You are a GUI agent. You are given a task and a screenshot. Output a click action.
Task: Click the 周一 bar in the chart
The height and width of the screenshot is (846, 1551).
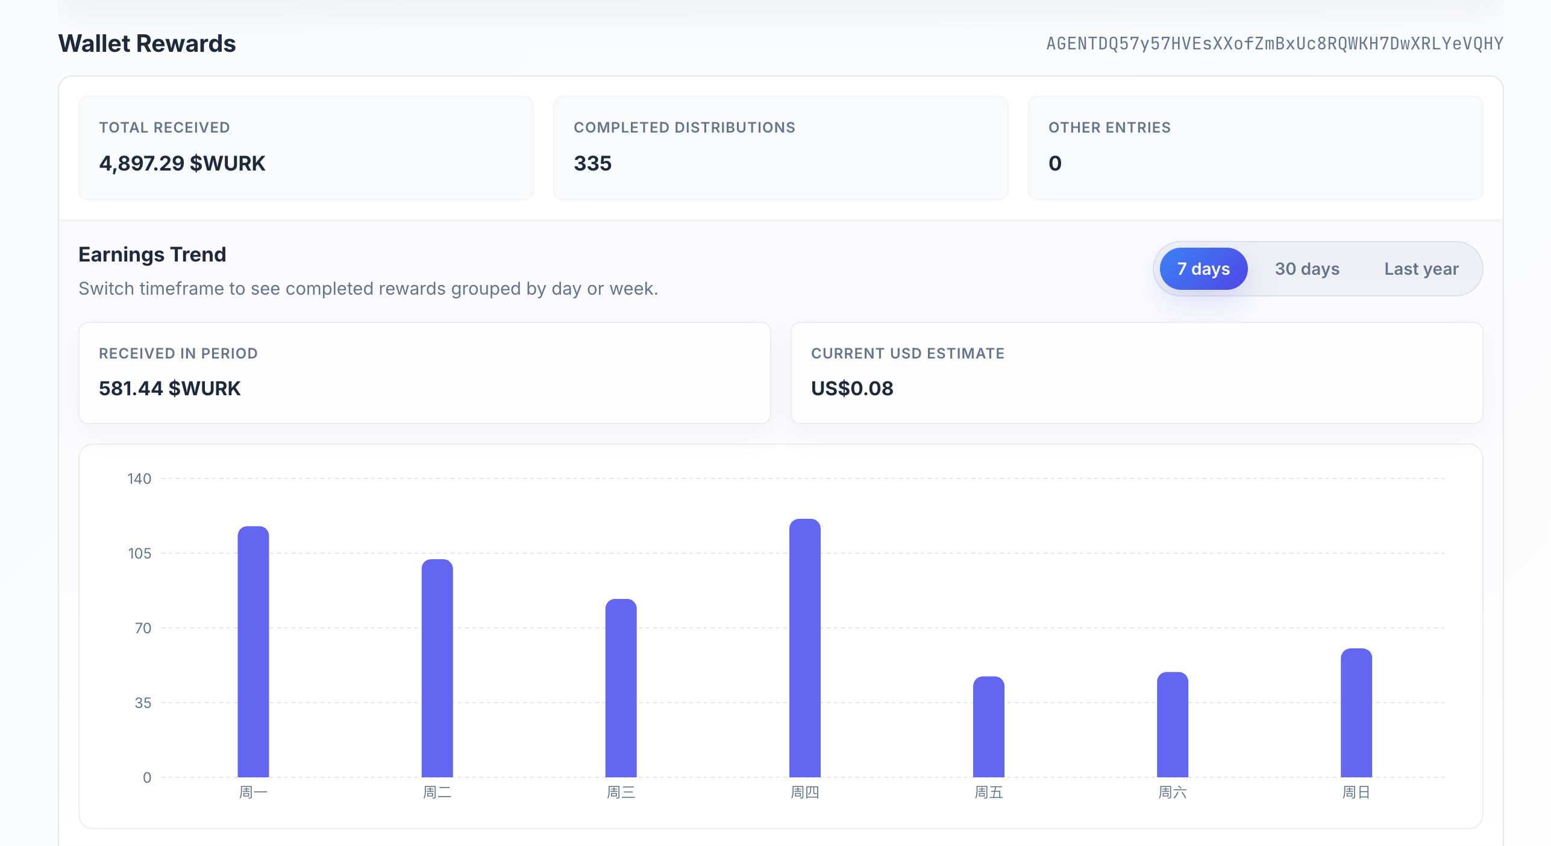click(253, 651)
